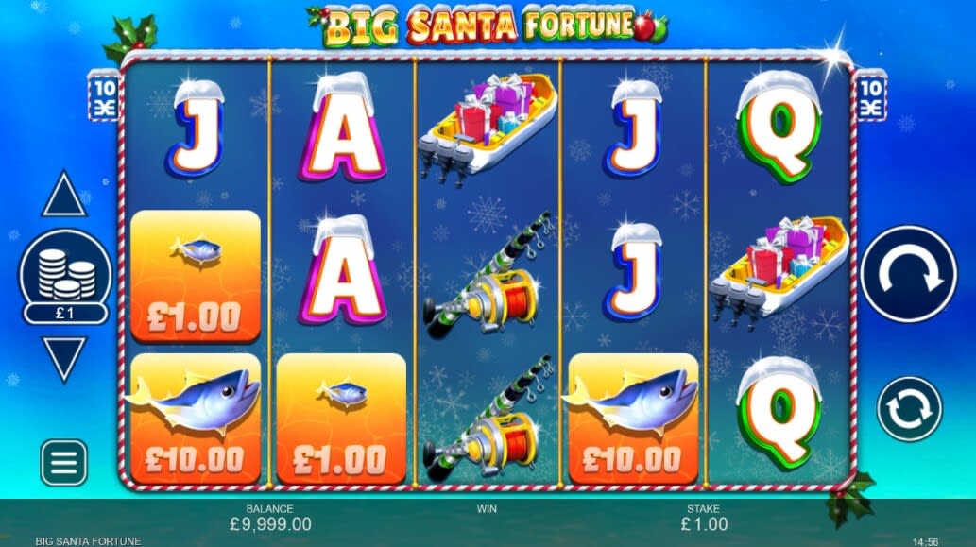
Task: Click the Big Santa Fortune title logo
Action: pyautogui.click(x=488, y=26)
